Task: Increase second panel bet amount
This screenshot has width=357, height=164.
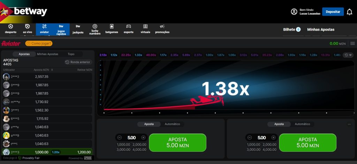Action: tap(273, 138)
